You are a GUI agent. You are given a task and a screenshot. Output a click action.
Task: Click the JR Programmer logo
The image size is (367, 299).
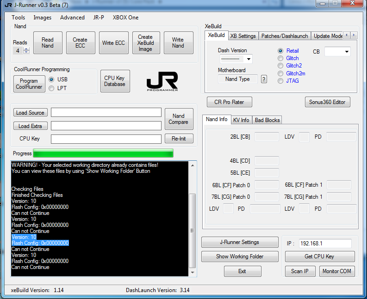(162, 81)
